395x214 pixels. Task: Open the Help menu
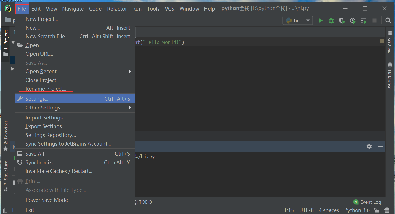(209, 9)
